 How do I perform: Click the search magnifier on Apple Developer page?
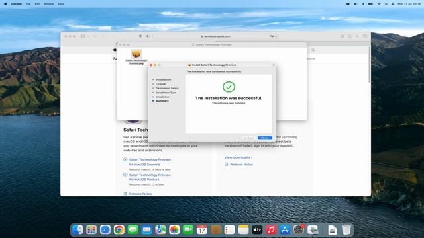[x=313, y=50]
